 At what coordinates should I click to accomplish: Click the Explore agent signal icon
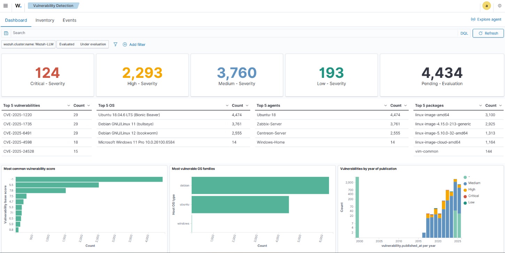click(473, 19)
